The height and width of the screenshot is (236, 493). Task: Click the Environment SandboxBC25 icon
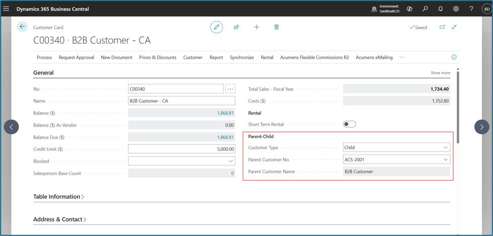[x=374, y=9]
